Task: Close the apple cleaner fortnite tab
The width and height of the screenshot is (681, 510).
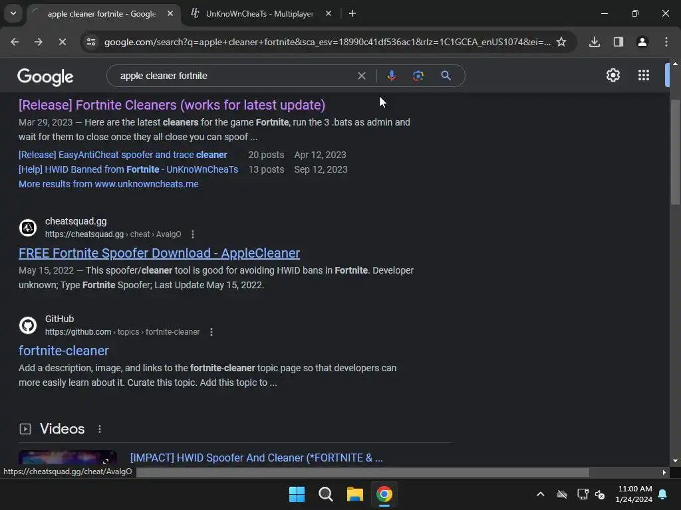Action: [170, 13]
